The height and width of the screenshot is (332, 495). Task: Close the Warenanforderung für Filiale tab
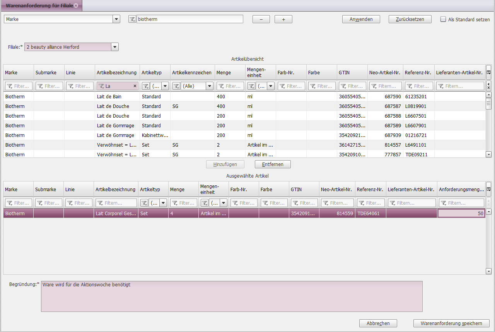tap(76, 6)
